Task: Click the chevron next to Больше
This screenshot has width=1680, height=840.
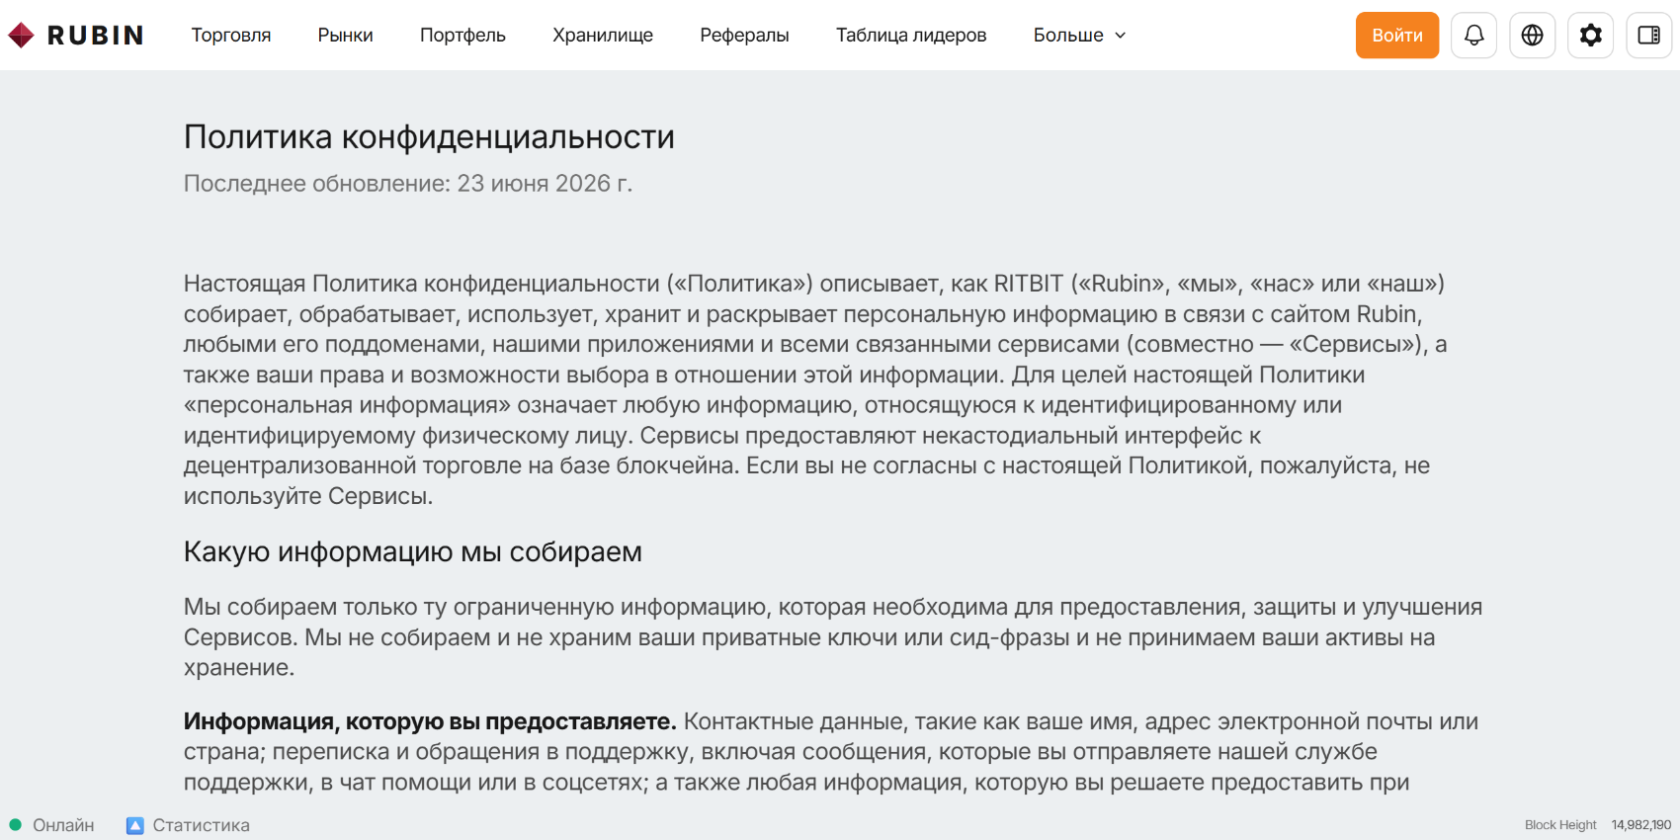Action: pyautogui.click(x=1120, y=36)
